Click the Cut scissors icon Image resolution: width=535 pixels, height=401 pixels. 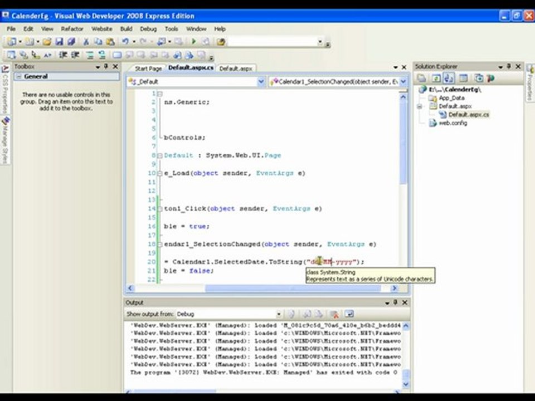[x=86, y=42]
